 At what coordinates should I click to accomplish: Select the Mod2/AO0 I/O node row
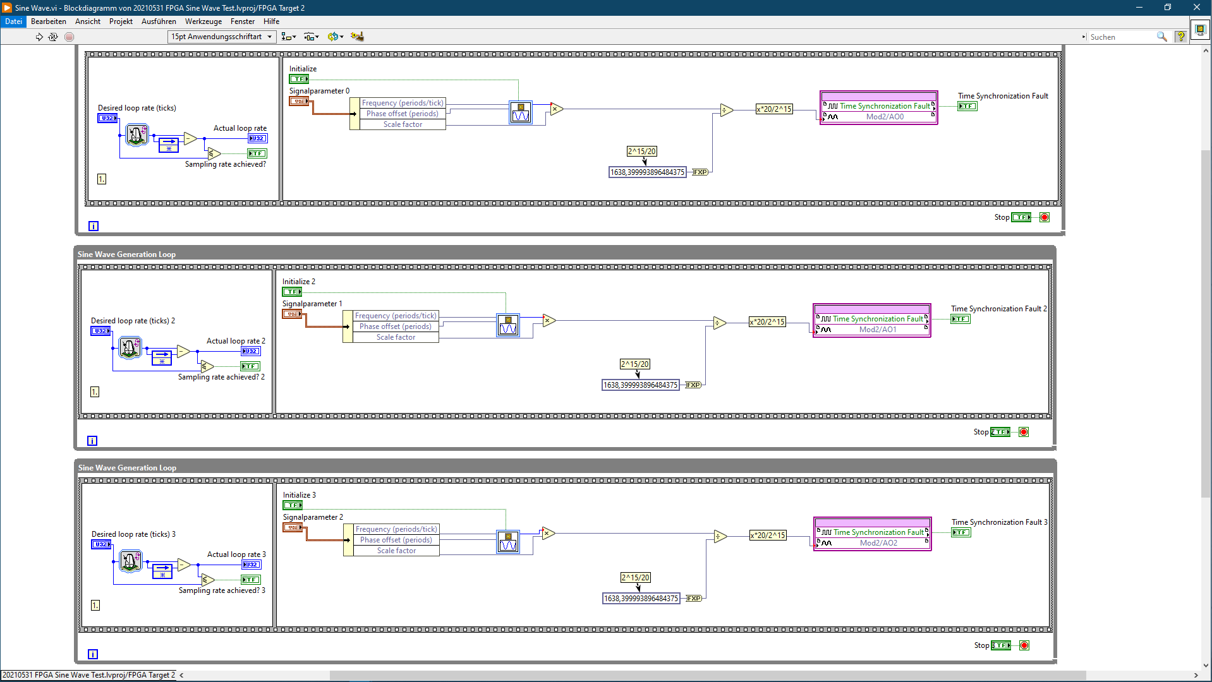tap(878, 117)
